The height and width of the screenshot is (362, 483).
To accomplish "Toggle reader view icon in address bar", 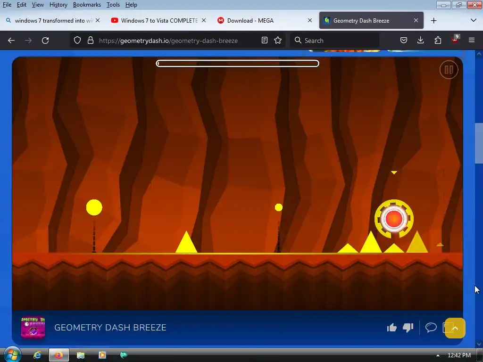I will [x=264, y=41].
